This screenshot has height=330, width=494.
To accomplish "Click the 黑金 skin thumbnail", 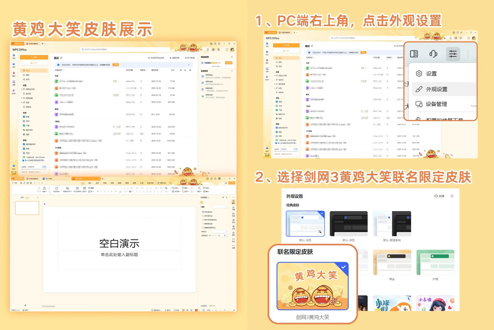I will click(392, 262).
